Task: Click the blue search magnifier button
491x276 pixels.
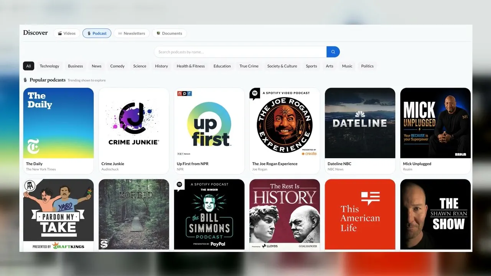Action: pyautogui.click(x=333, y=52)
